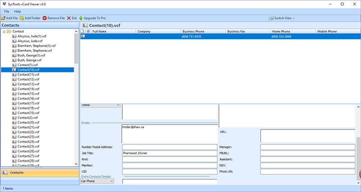Select Contact(21).vcf in the tree
Viewport: 361px width, 192px height.
28,127
